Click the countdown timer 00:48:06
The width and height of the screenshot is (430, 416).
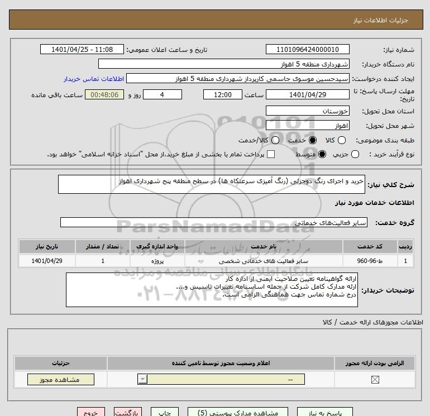[x=104, y=94]
